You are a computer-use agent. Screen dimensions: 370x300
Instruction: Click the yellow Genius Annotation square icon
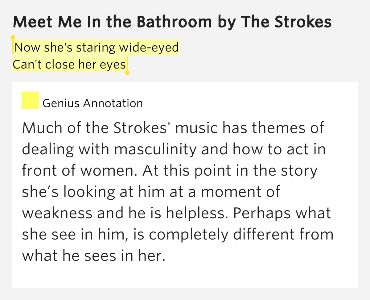[30, 100]
